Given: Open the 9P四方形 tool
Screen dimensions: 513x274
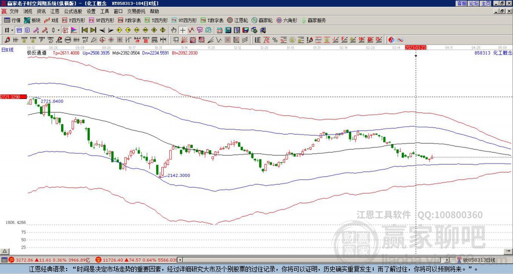Looking at the screenshot, I should tap(101, 20).
